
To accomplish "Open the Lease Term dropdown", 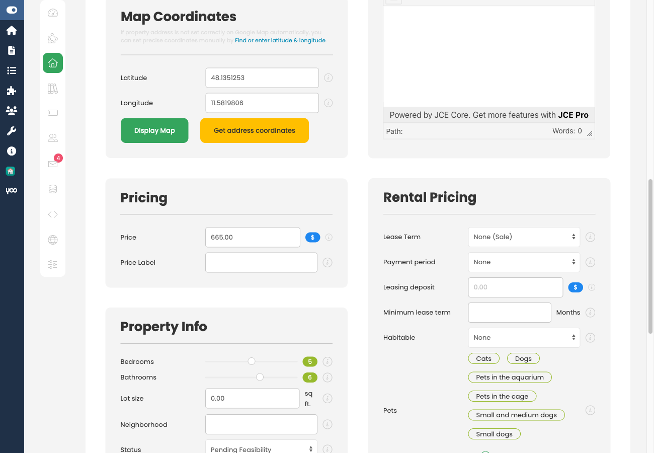I will click(x=524, y=237).
